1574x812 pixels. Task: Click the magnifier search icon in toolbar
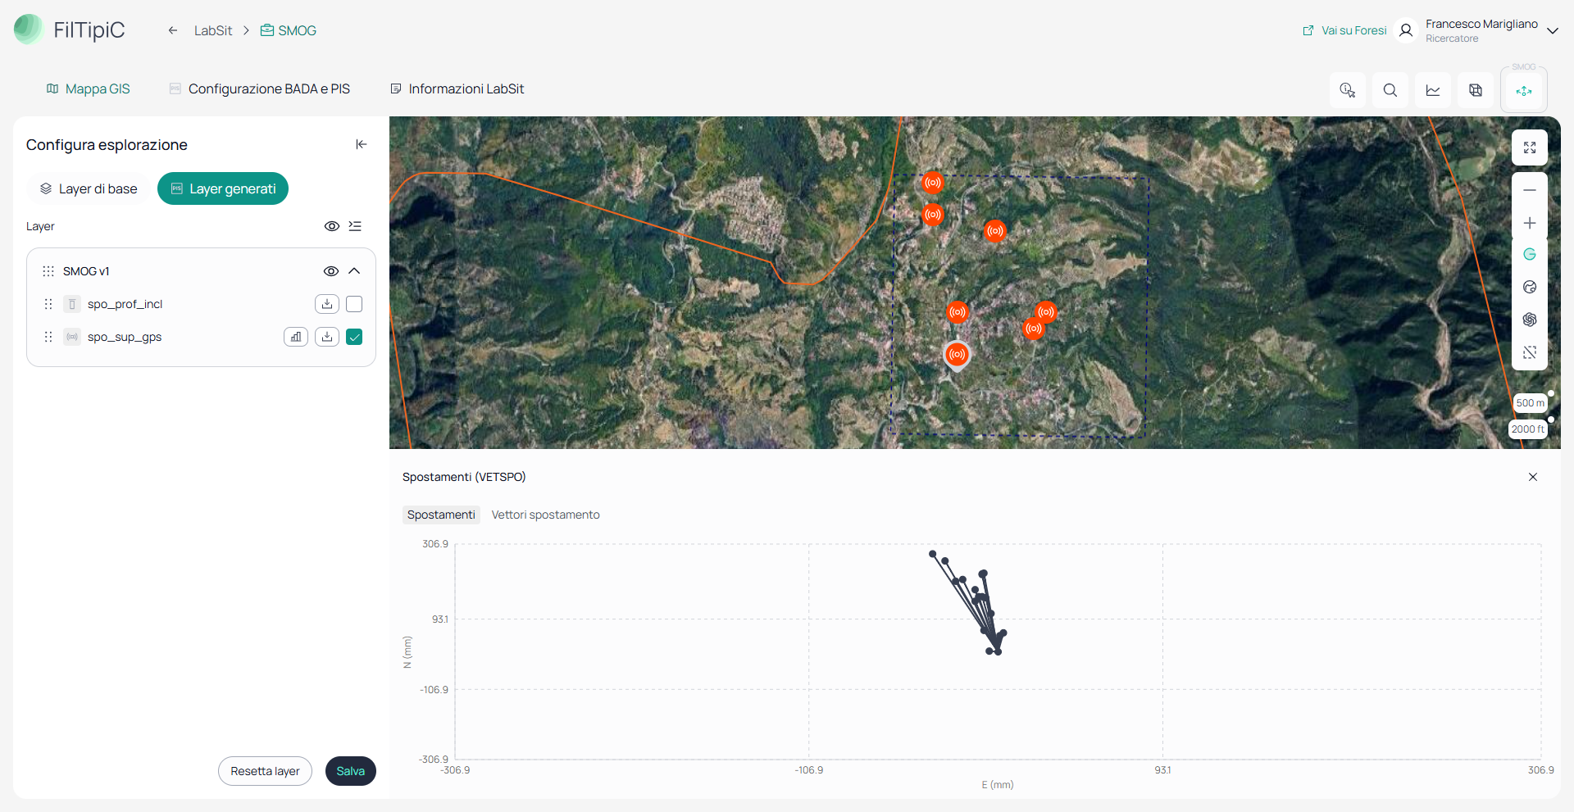point(1390,90)
